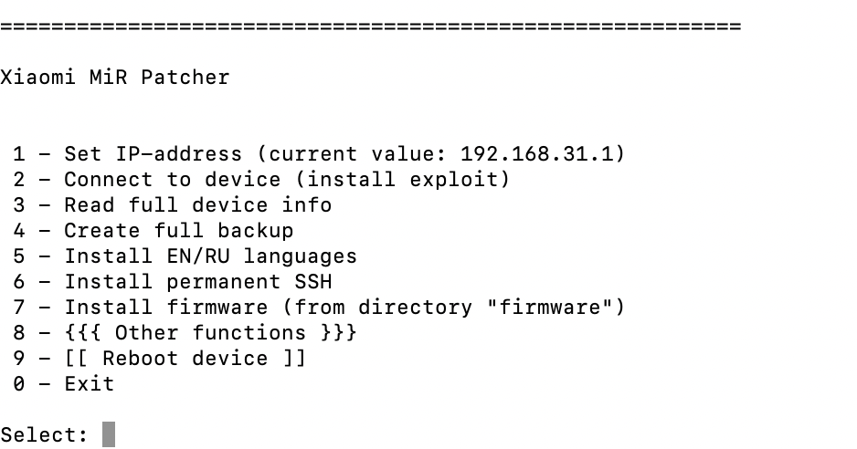Click the Install firmware option text

coord(165,308)
